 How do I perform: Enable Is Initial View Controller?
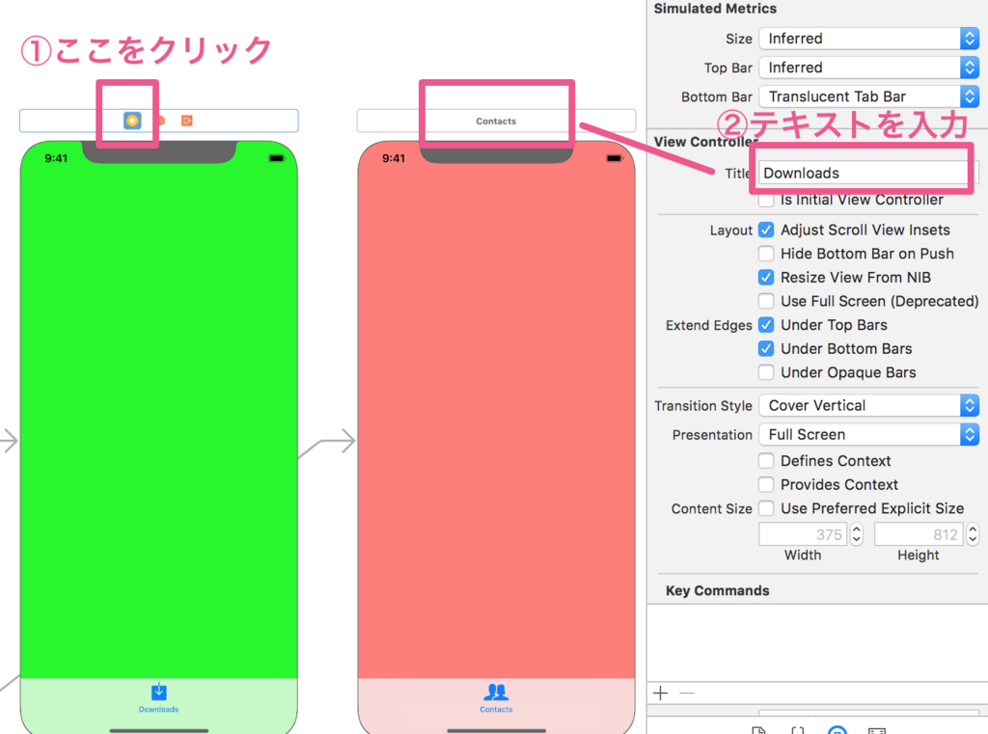(766, 200)
